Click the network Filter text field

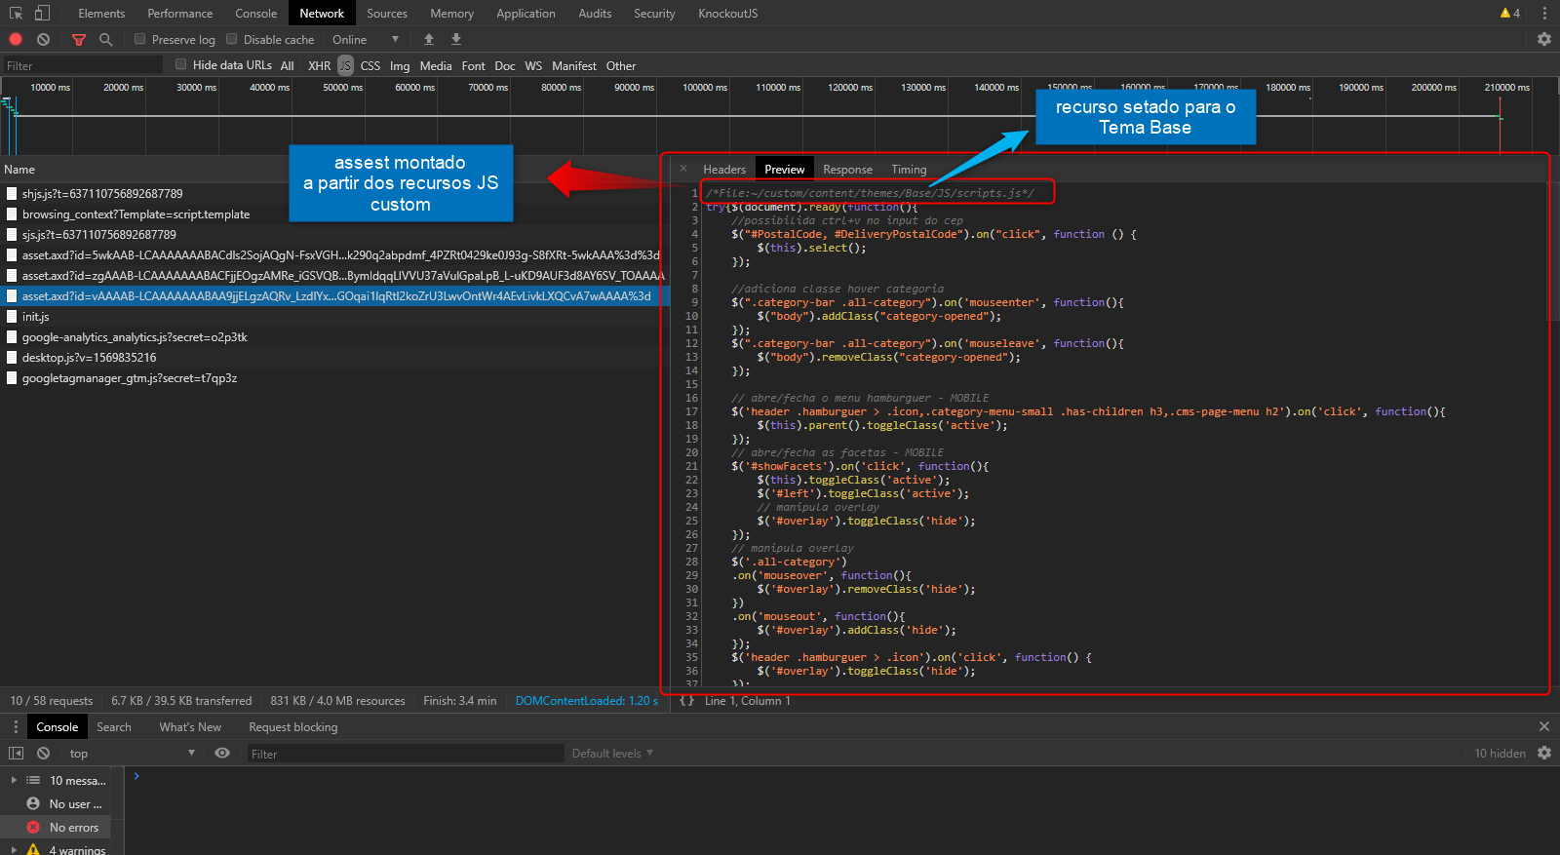tap(83, 65)
